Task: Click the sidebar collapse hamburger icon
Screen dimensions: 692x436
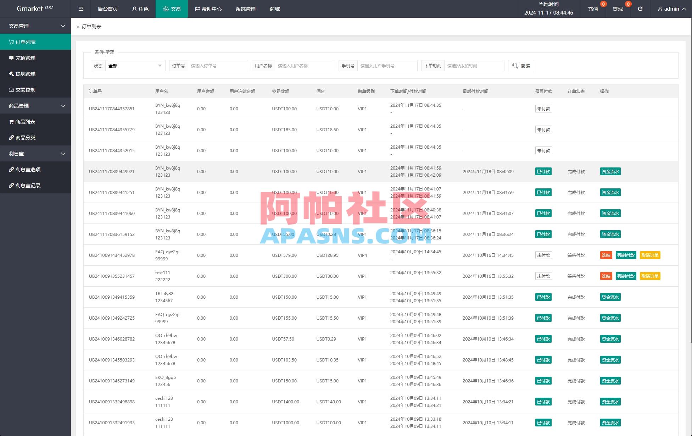Action: pos(80,9)
